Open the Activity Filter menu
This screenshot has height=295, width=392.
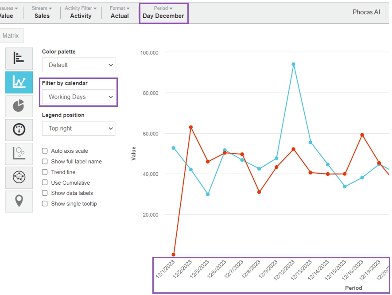[81, 12]
